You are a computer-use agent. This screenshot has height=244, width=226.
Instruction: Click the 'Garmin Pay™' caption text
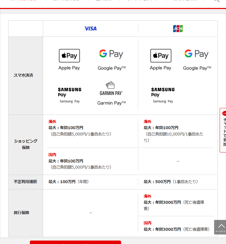coord(112,103)
